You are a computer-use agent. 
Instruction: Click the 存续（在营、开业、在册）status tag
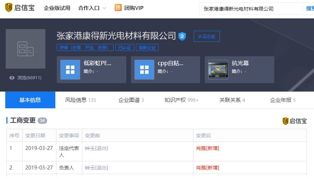click(x=85, y=47)
